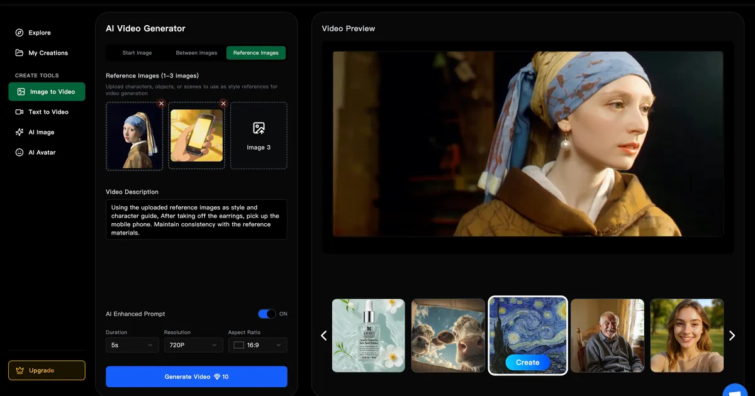Remove the phone reference image

(223, 103)
